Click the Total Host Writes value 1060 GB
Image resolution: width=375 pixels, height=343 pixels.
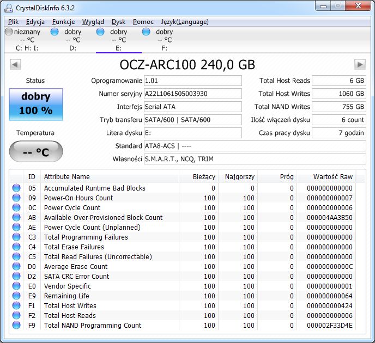(x=339, y=94)
